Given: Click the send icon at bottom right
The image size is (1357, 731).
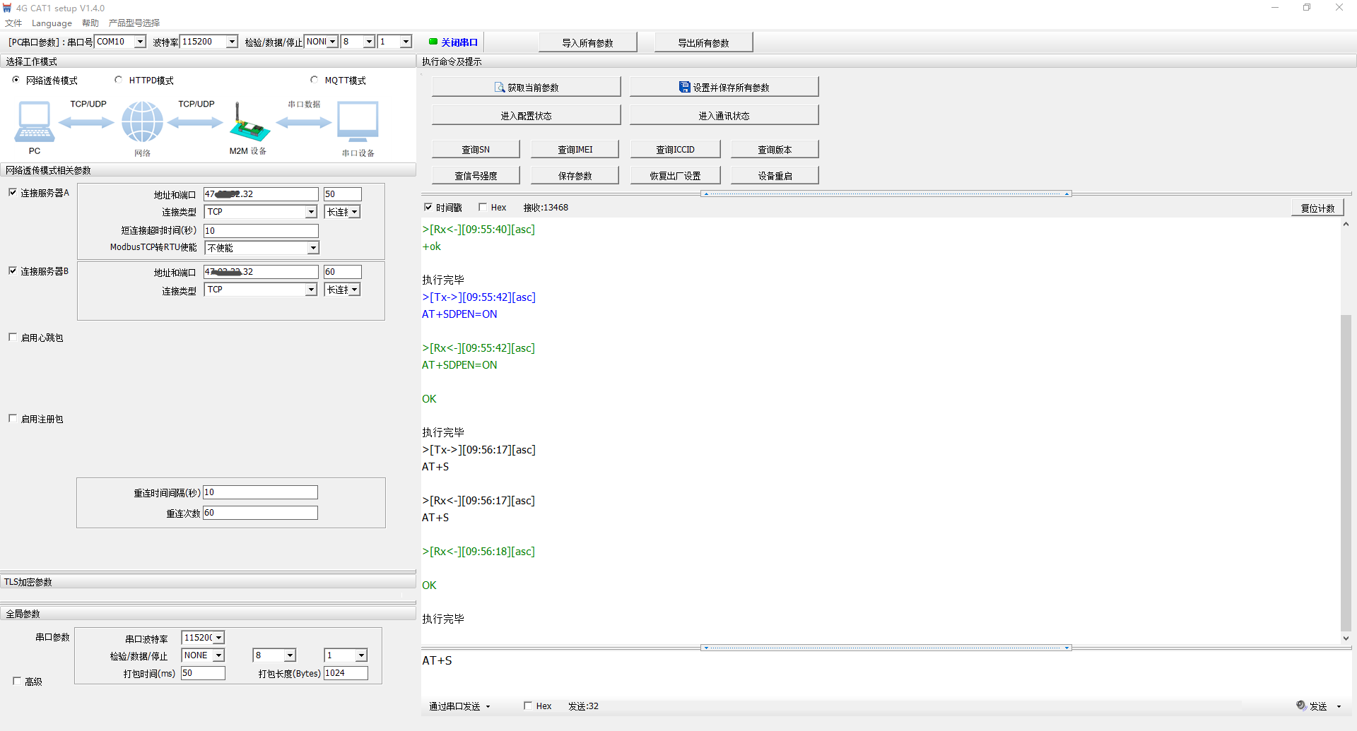Looking at the screenshot, I should pyautogui.click(x=1301, y=706).
